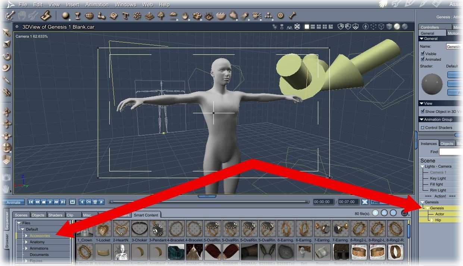Insert a bone from the toolbar
Viewport: 463px width, 266px height.
click(293, 16)
